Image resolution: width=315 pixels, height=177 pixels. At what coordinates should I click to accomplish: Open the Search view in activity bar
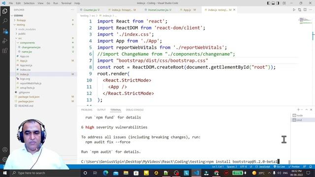5,21
